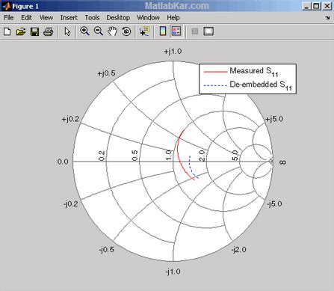Open the File menu
334x291 pixels.
9,18
